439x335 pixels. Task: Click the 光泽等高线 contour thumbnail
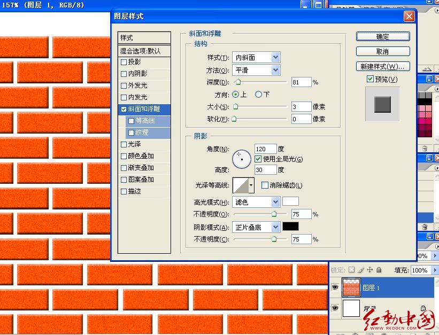tap(241, 185)
